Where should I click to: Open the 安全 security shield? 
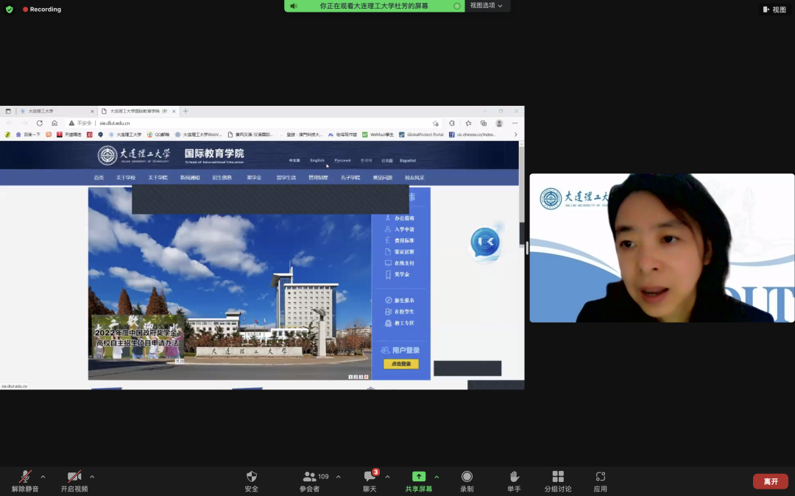click(x=252, y=481)
